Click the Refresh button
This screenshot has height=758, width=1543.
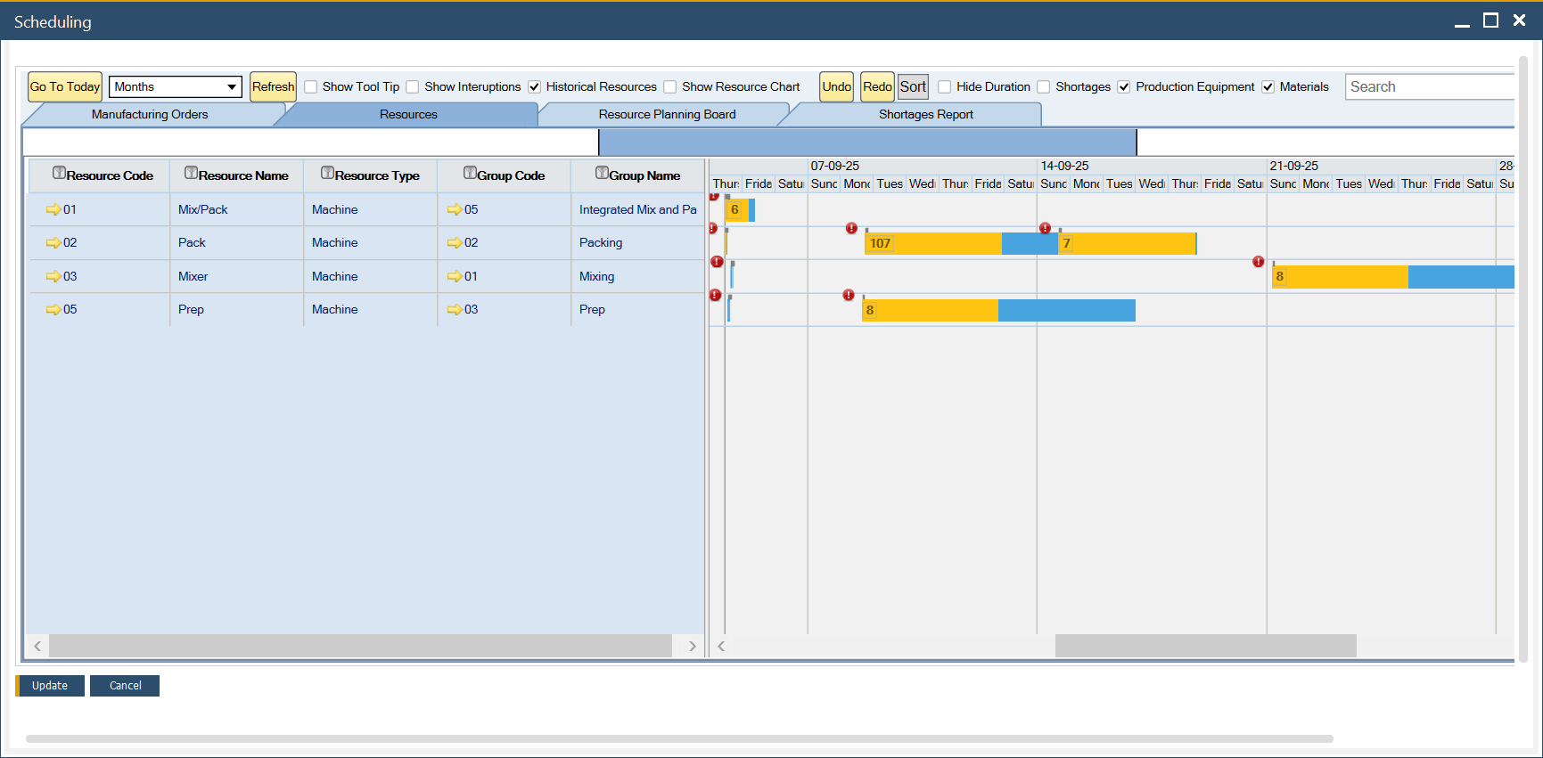273,86
